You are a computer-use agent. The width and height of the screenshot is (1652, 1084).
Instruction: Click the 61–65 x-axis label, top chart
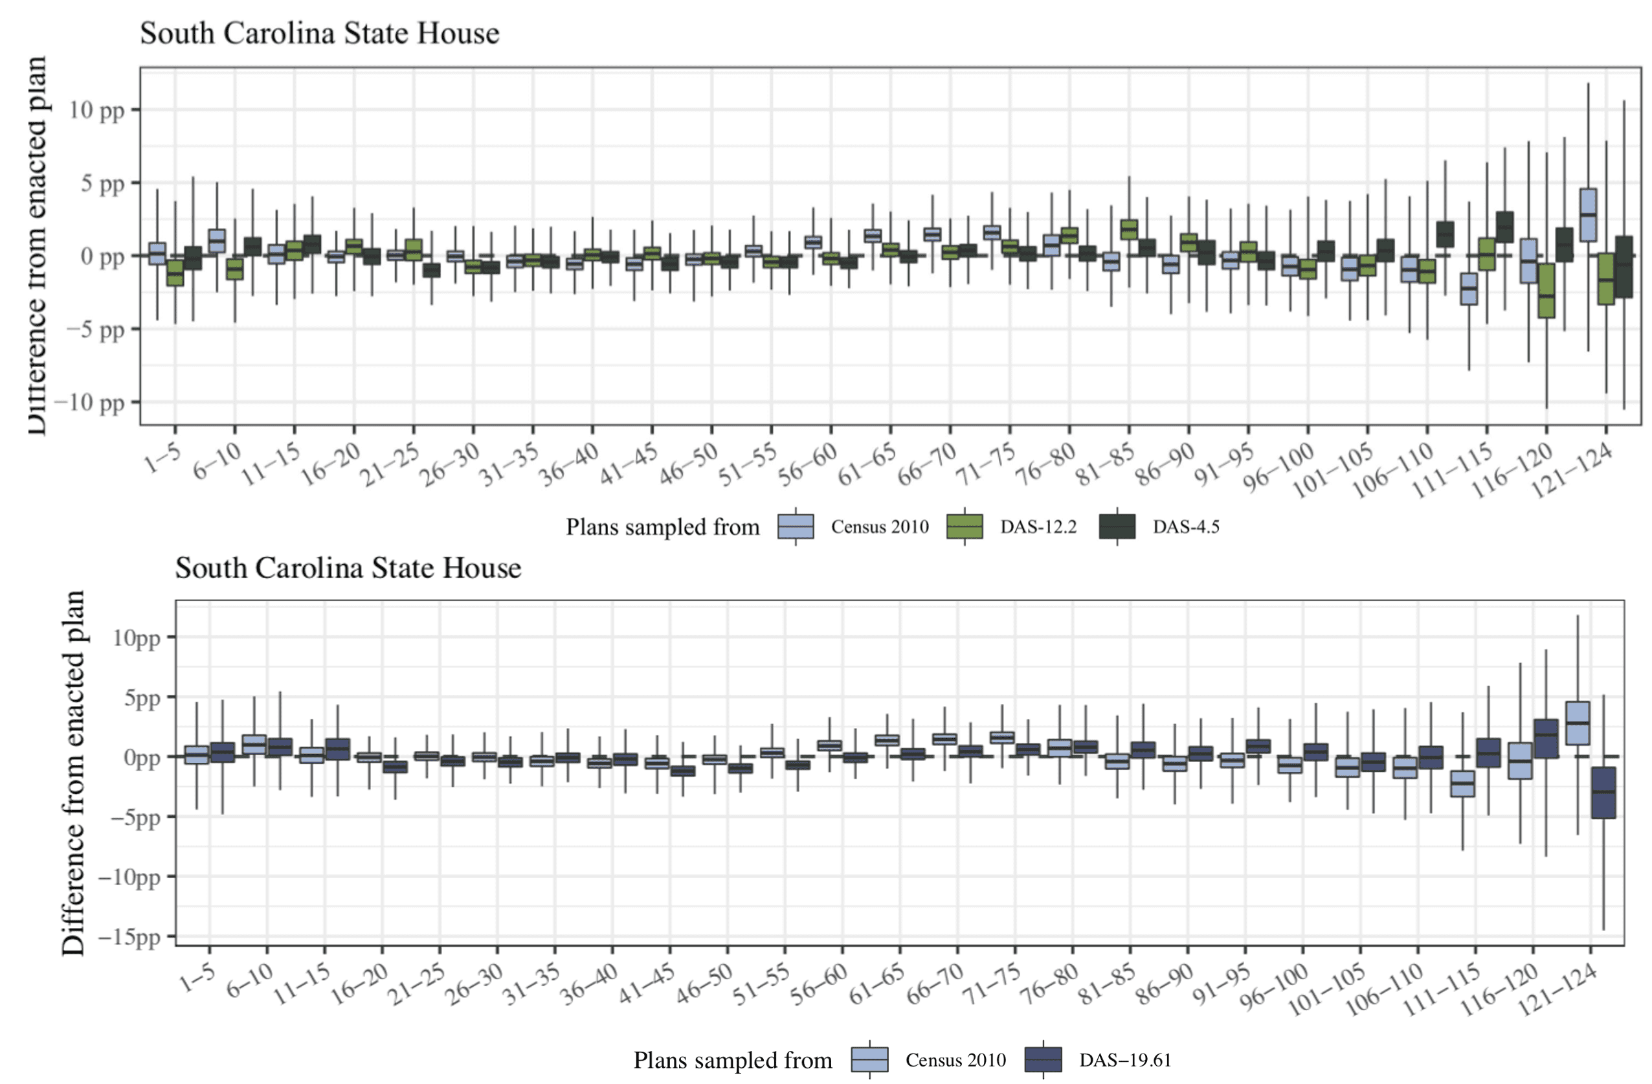(867, 464)
